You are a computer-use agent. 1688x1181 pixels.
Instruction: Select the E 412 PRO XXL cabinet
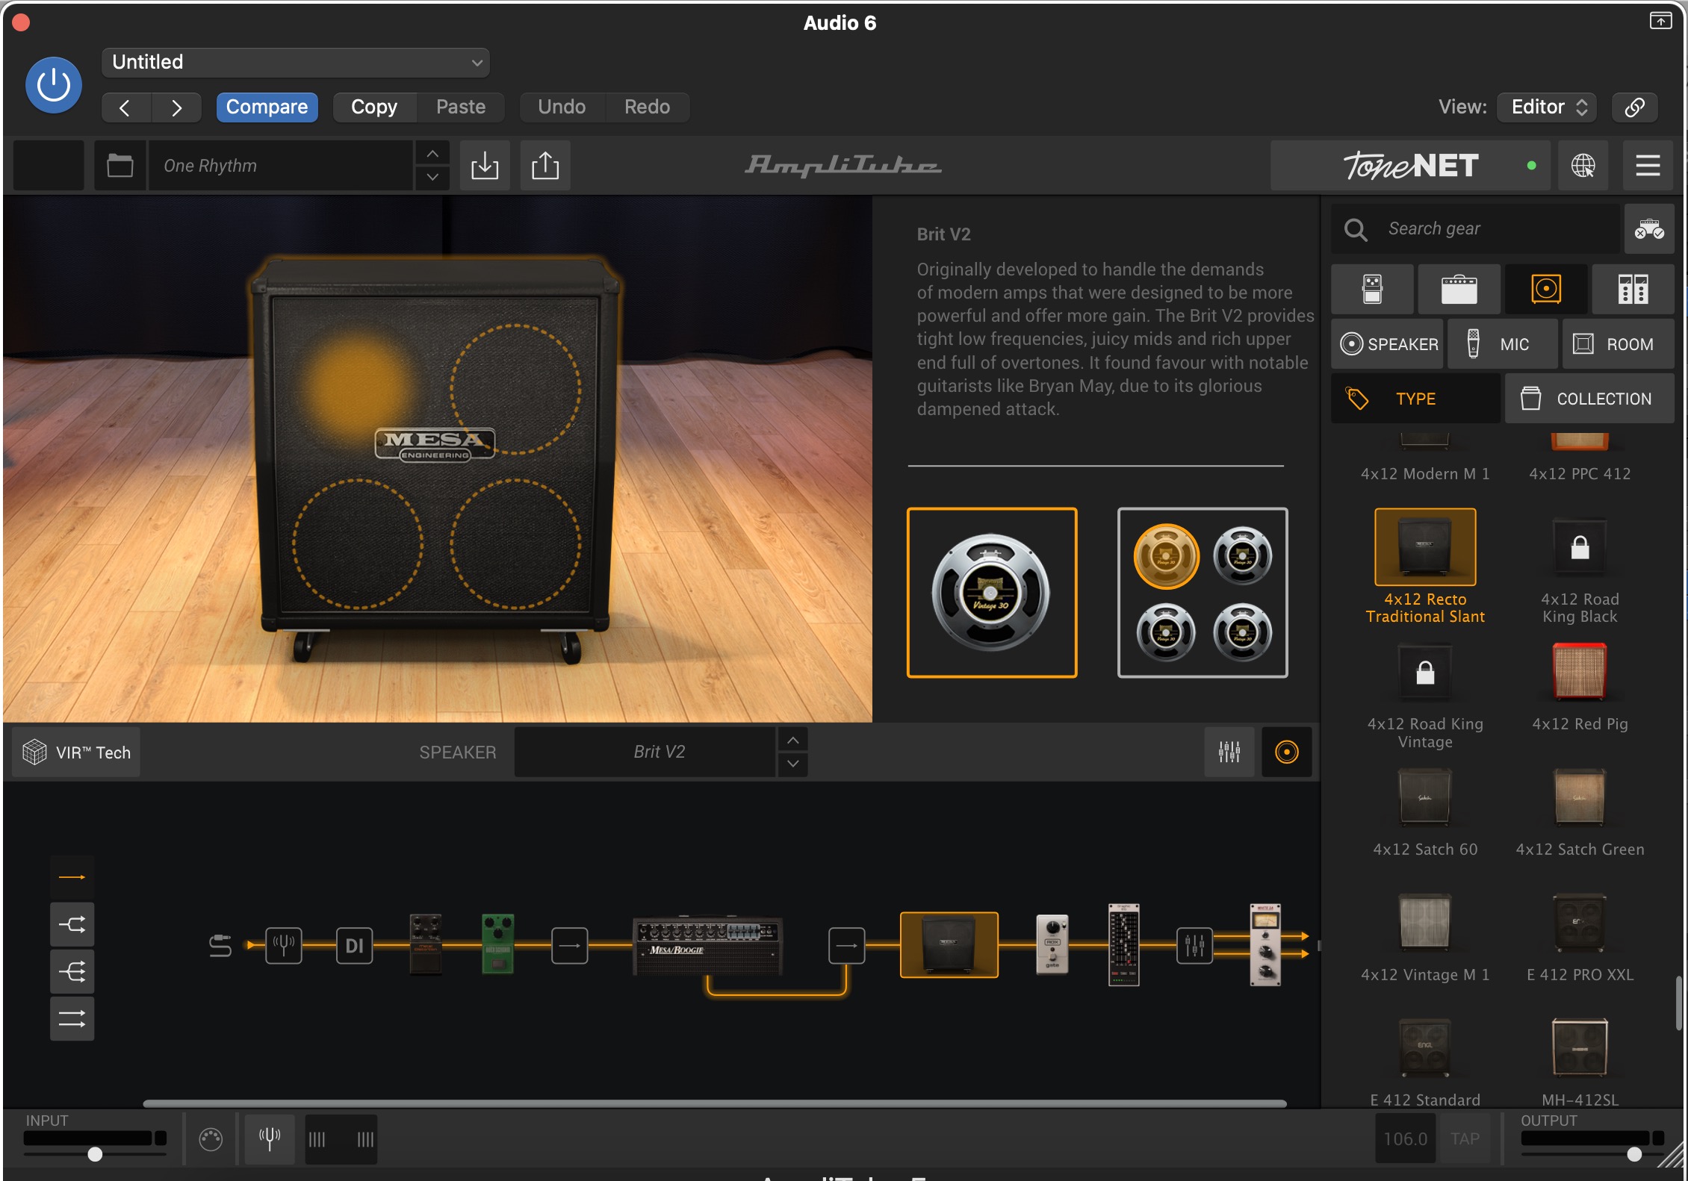pyautogui.click(x=1580, y=938)
